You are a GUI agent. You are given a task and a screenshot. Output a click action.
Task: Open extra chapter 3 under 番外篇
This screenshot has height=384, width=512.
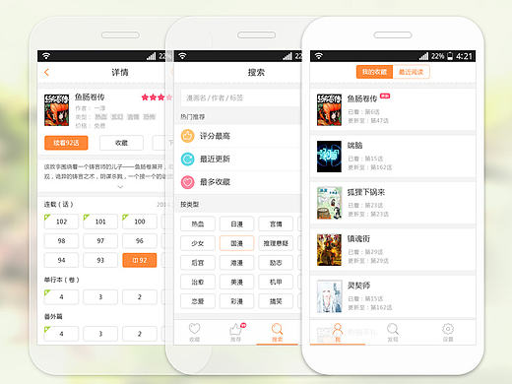[x=100, y=334]
